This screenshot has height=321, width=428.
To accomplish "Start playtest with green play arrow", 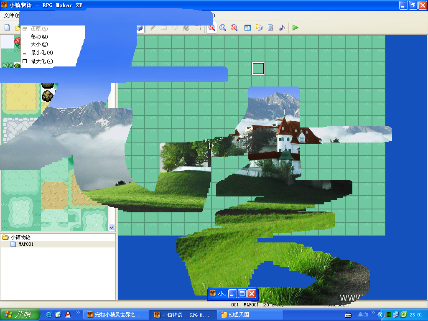I will (296, 28).
